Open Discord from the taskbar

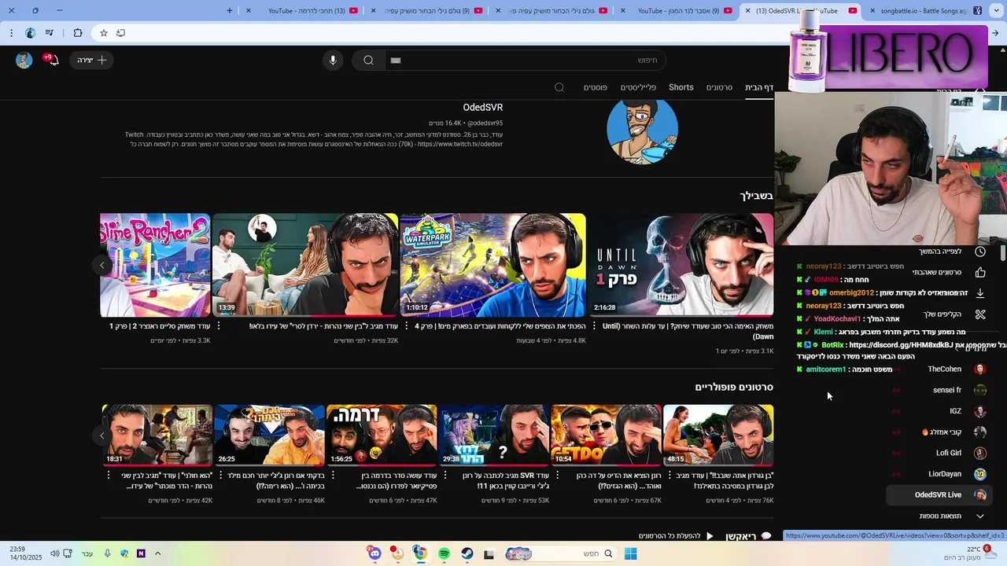(x=374, y=553)
